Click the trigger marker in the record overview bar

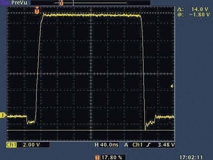pos(62,3)
